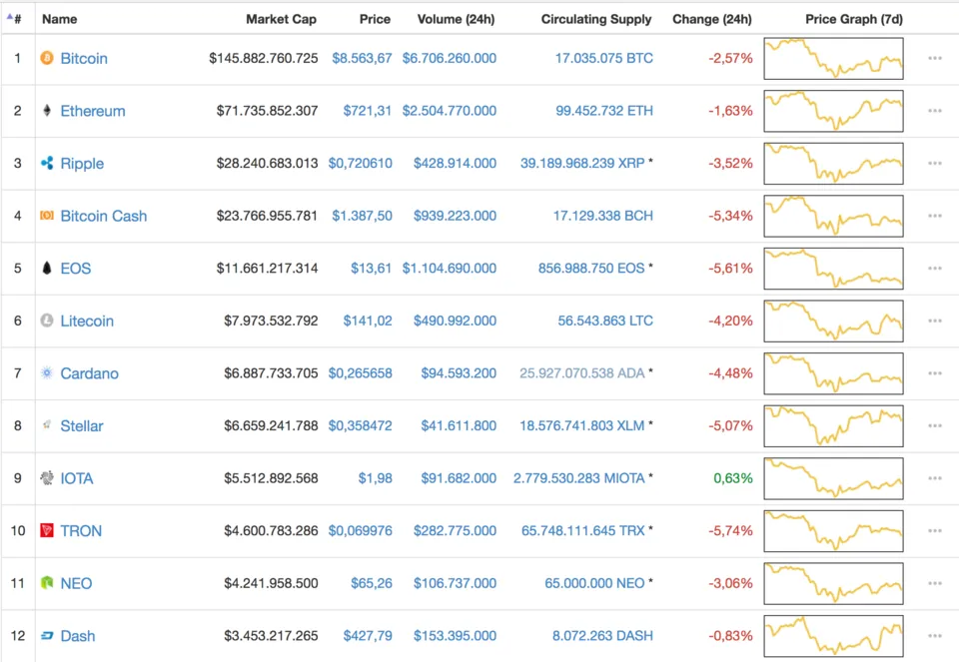Open the three-dot menu for Dash row
This screenshot has height=662, width=959.
[935, 636]
